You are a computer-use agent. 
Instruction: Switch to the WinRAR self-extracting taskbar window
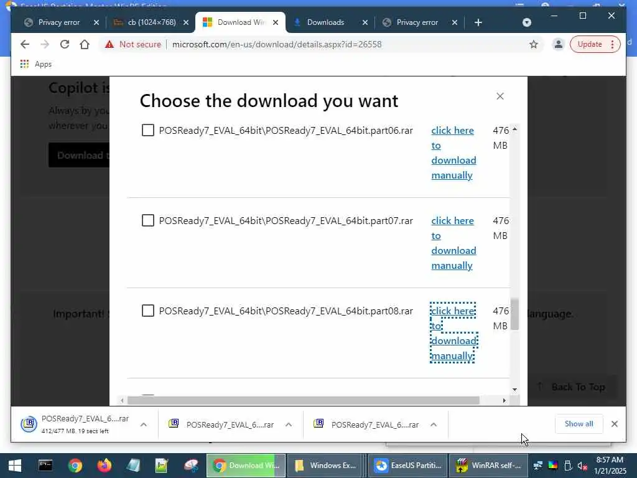[489, 466]
